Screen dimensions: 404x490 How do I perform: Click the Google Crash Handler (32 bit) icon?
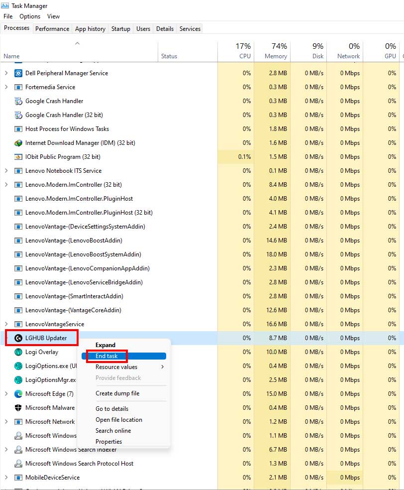point(18,115)
